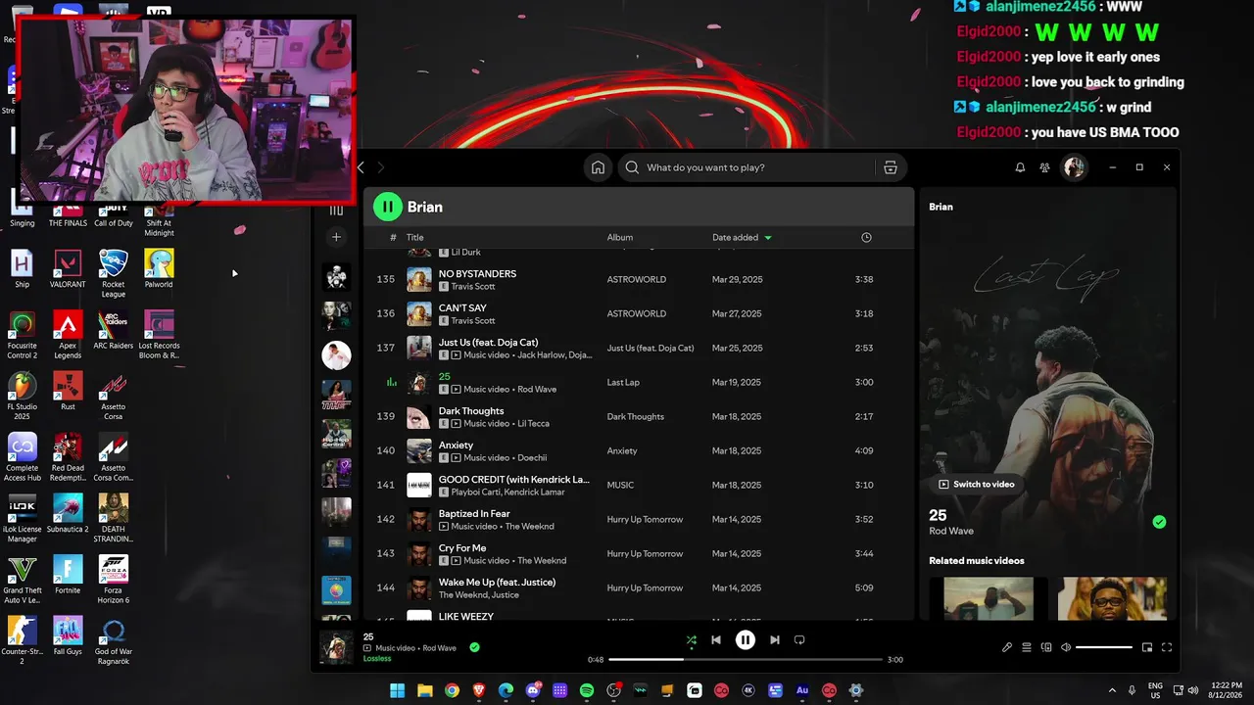Select the VALORANT desktop shortcut
The height and width of the screenshot is (705, 1254).
pos(68,269)
